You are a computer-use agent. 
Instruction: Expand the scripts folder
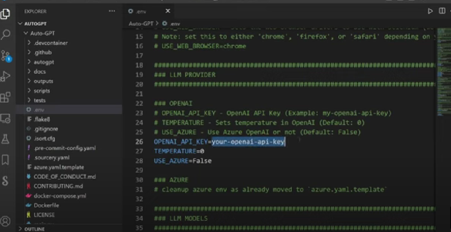(42, 91)
